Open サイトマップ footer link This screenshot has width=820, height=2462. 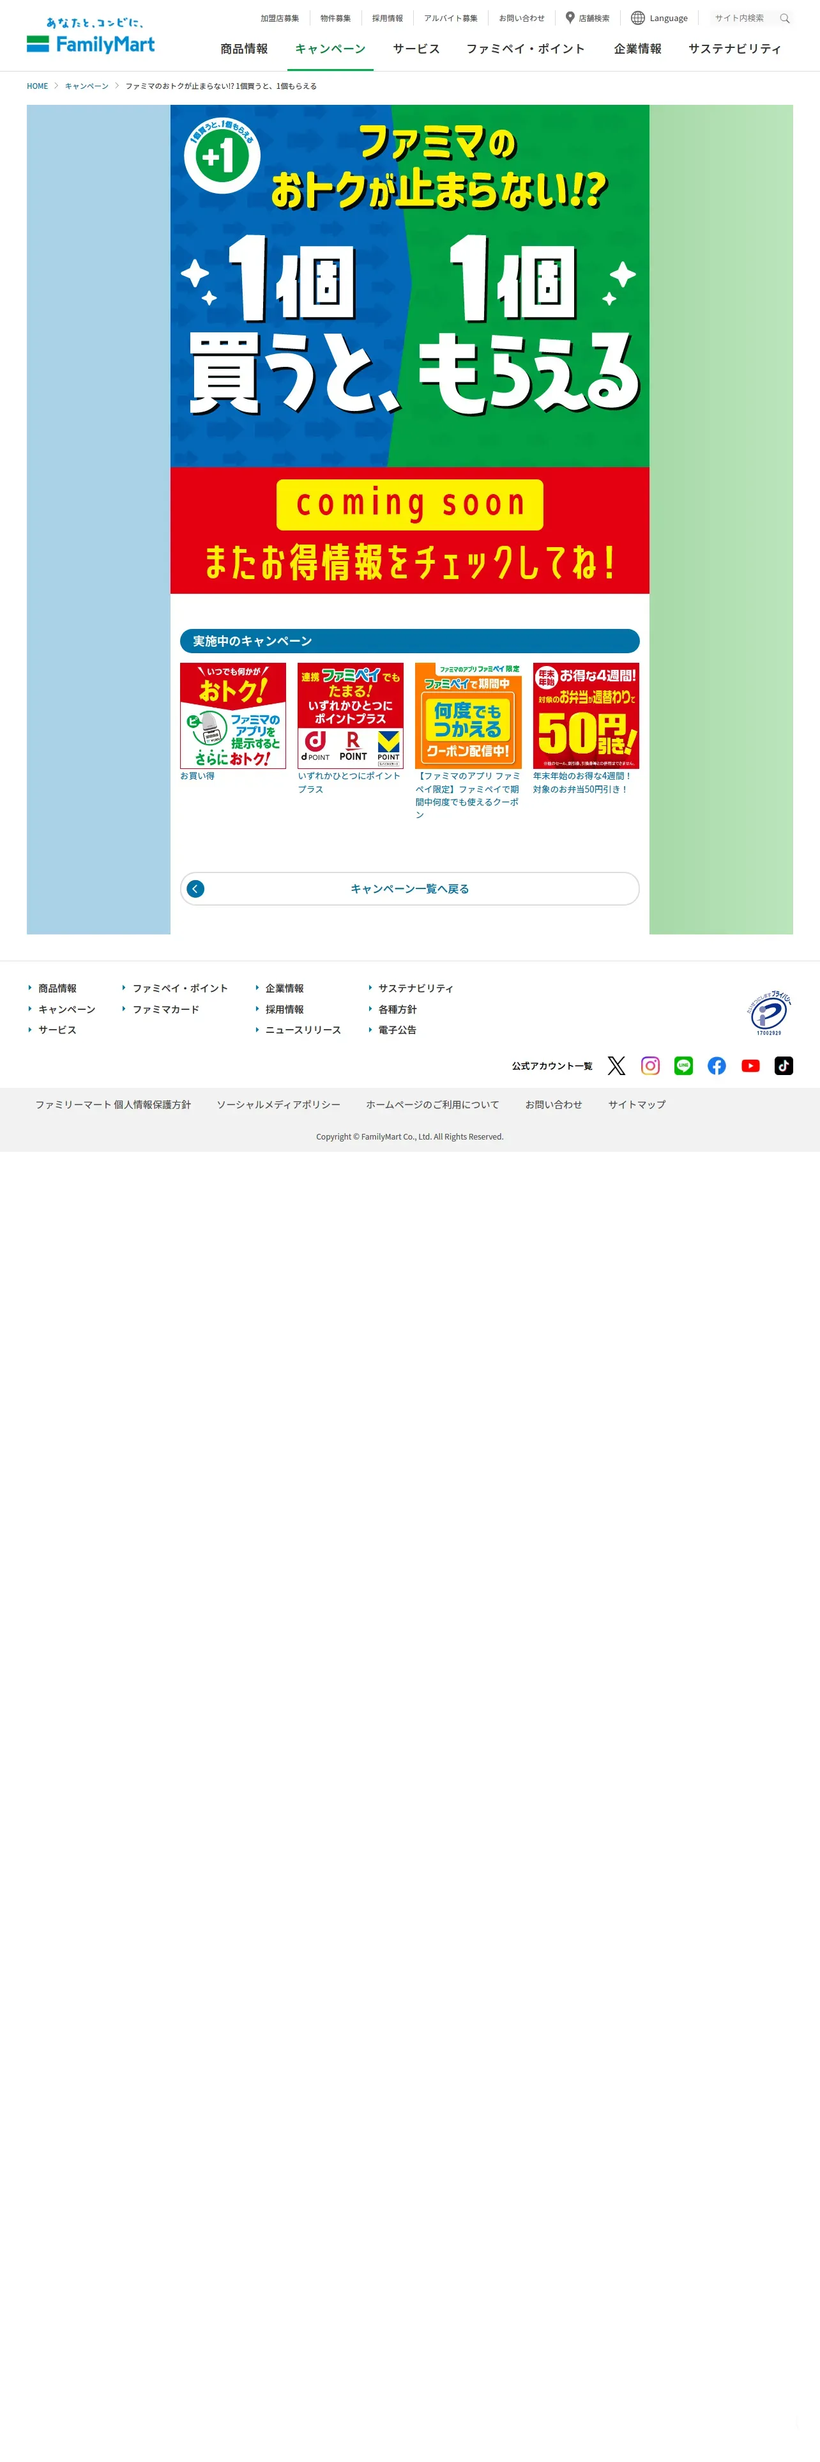637,1105
